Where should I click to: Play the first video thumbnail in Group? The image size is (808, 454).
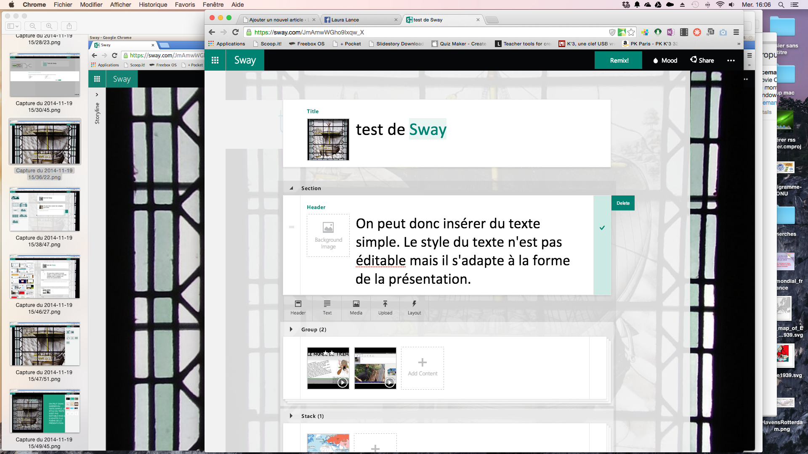point(343,383)
